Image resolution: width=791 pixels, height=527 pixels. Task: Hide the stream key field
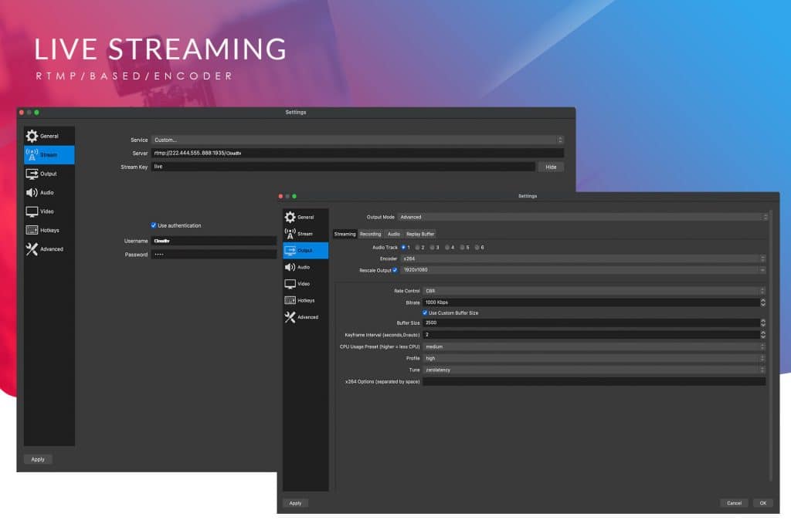(550, 167)
